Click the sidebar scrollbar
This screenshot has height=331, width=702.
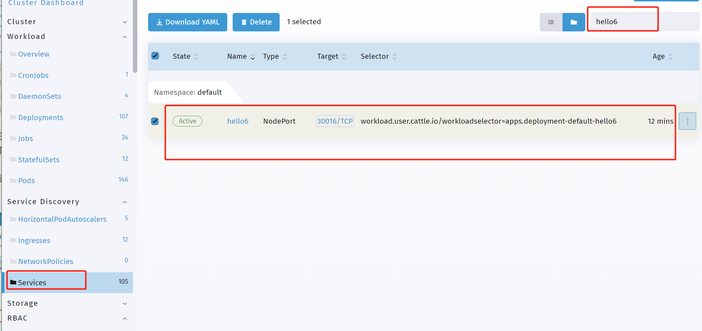pos(135,36)
